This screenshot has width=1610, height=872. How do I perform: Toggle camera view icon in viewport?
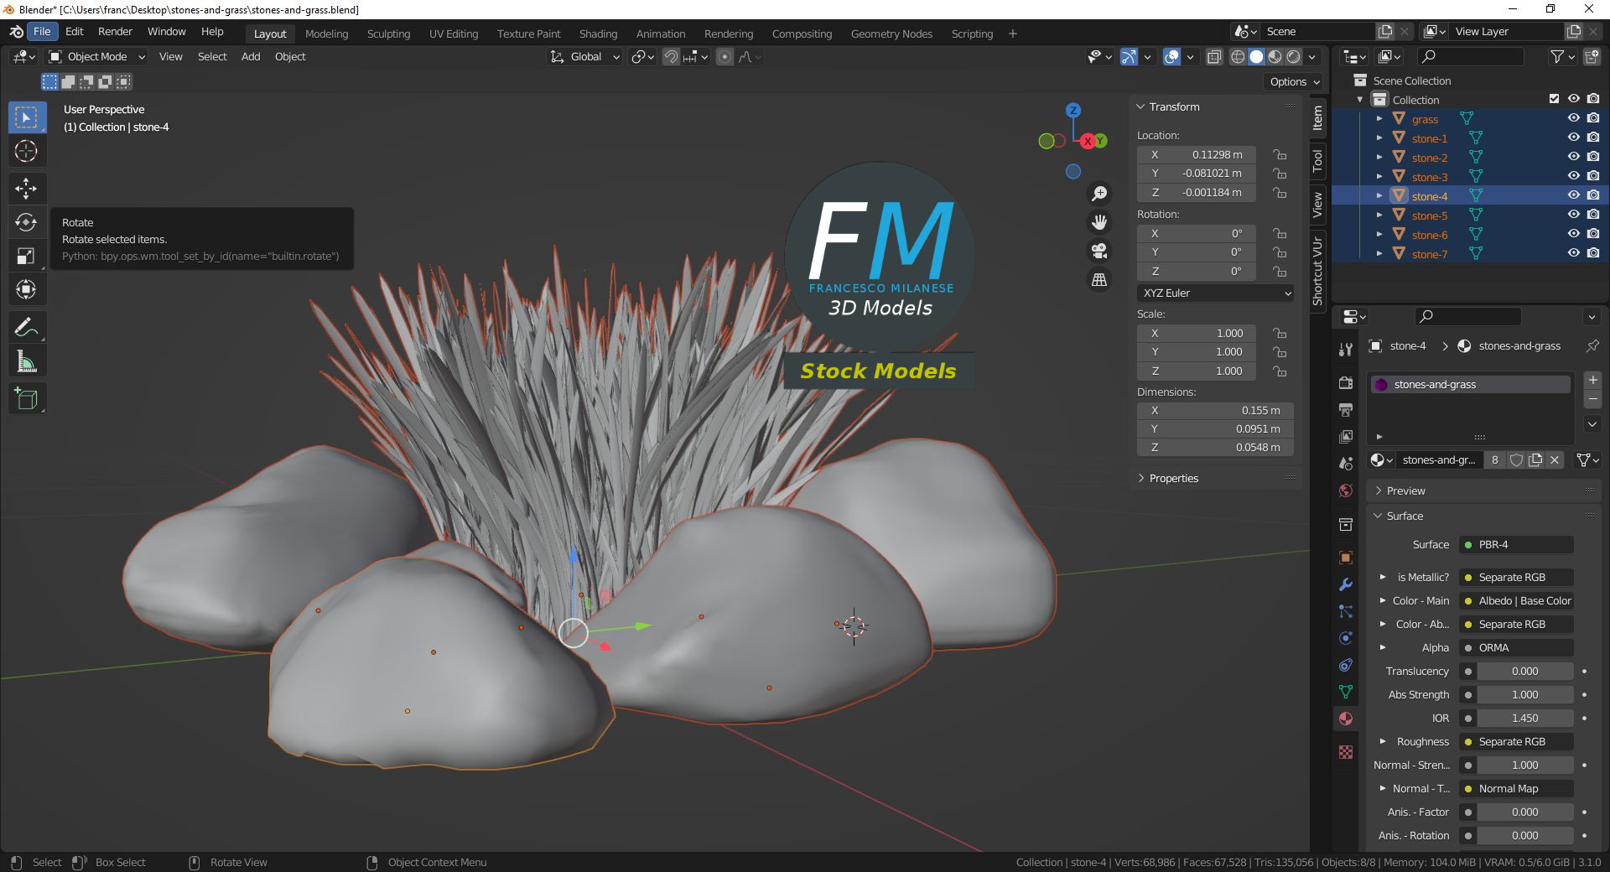(1098, 251)
